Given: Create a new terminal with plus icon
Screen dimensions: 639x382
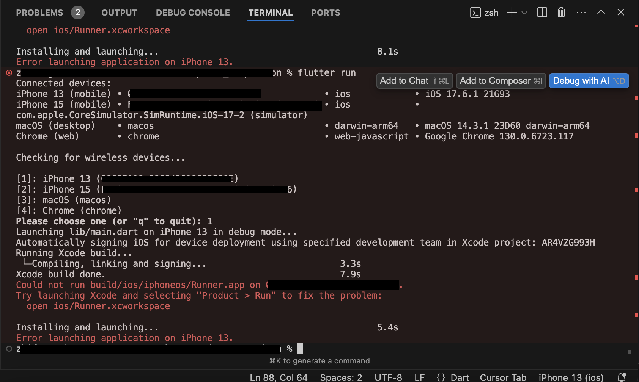Looking at the screenshot, I should (512, 13).
